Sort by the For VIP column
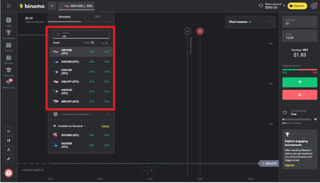320x183 pixels. pyautogui.click(x=104, y=42)
